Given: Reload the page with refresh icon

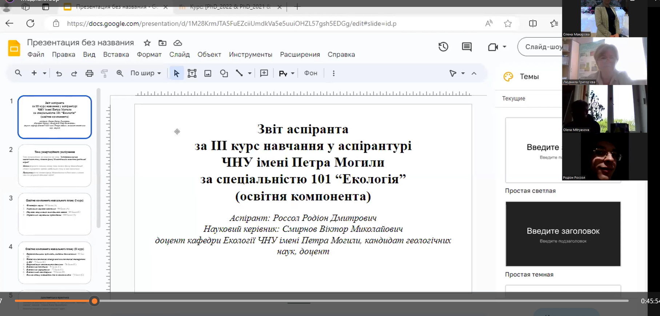Looking at the screenshot, I should (x=31, y=24).
